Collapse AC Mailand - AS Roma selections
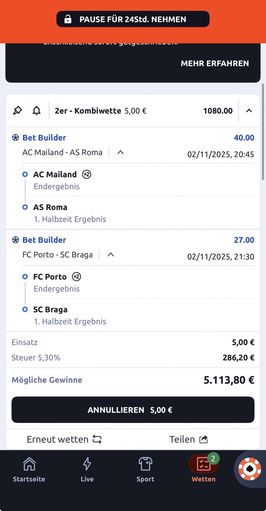This screenshot has width=266, height=511. click(120, 152)
